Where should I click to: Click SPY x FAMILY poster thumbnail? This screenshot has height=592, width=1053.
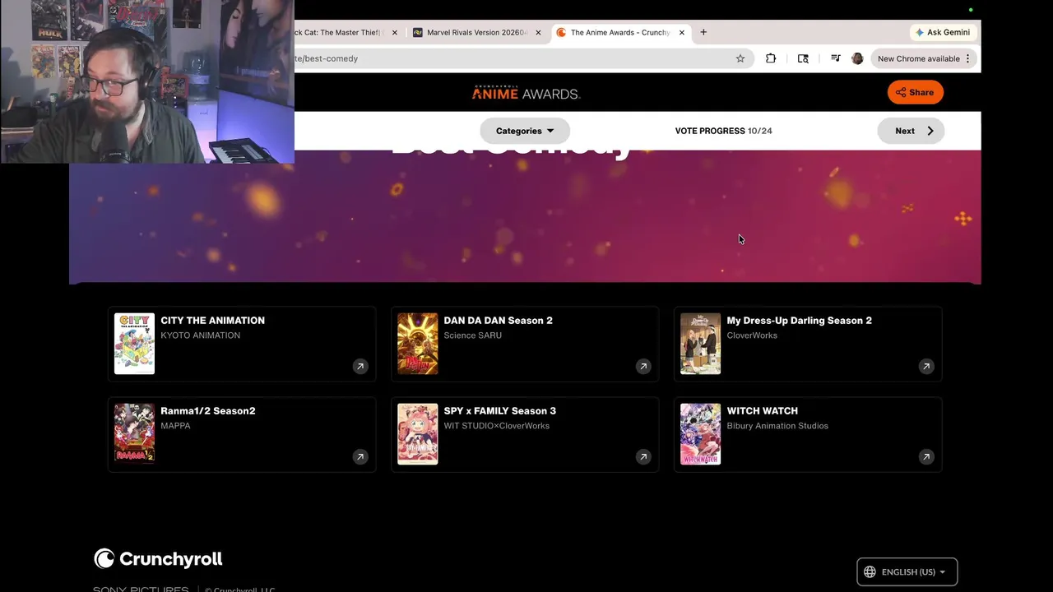click(418, 434)
